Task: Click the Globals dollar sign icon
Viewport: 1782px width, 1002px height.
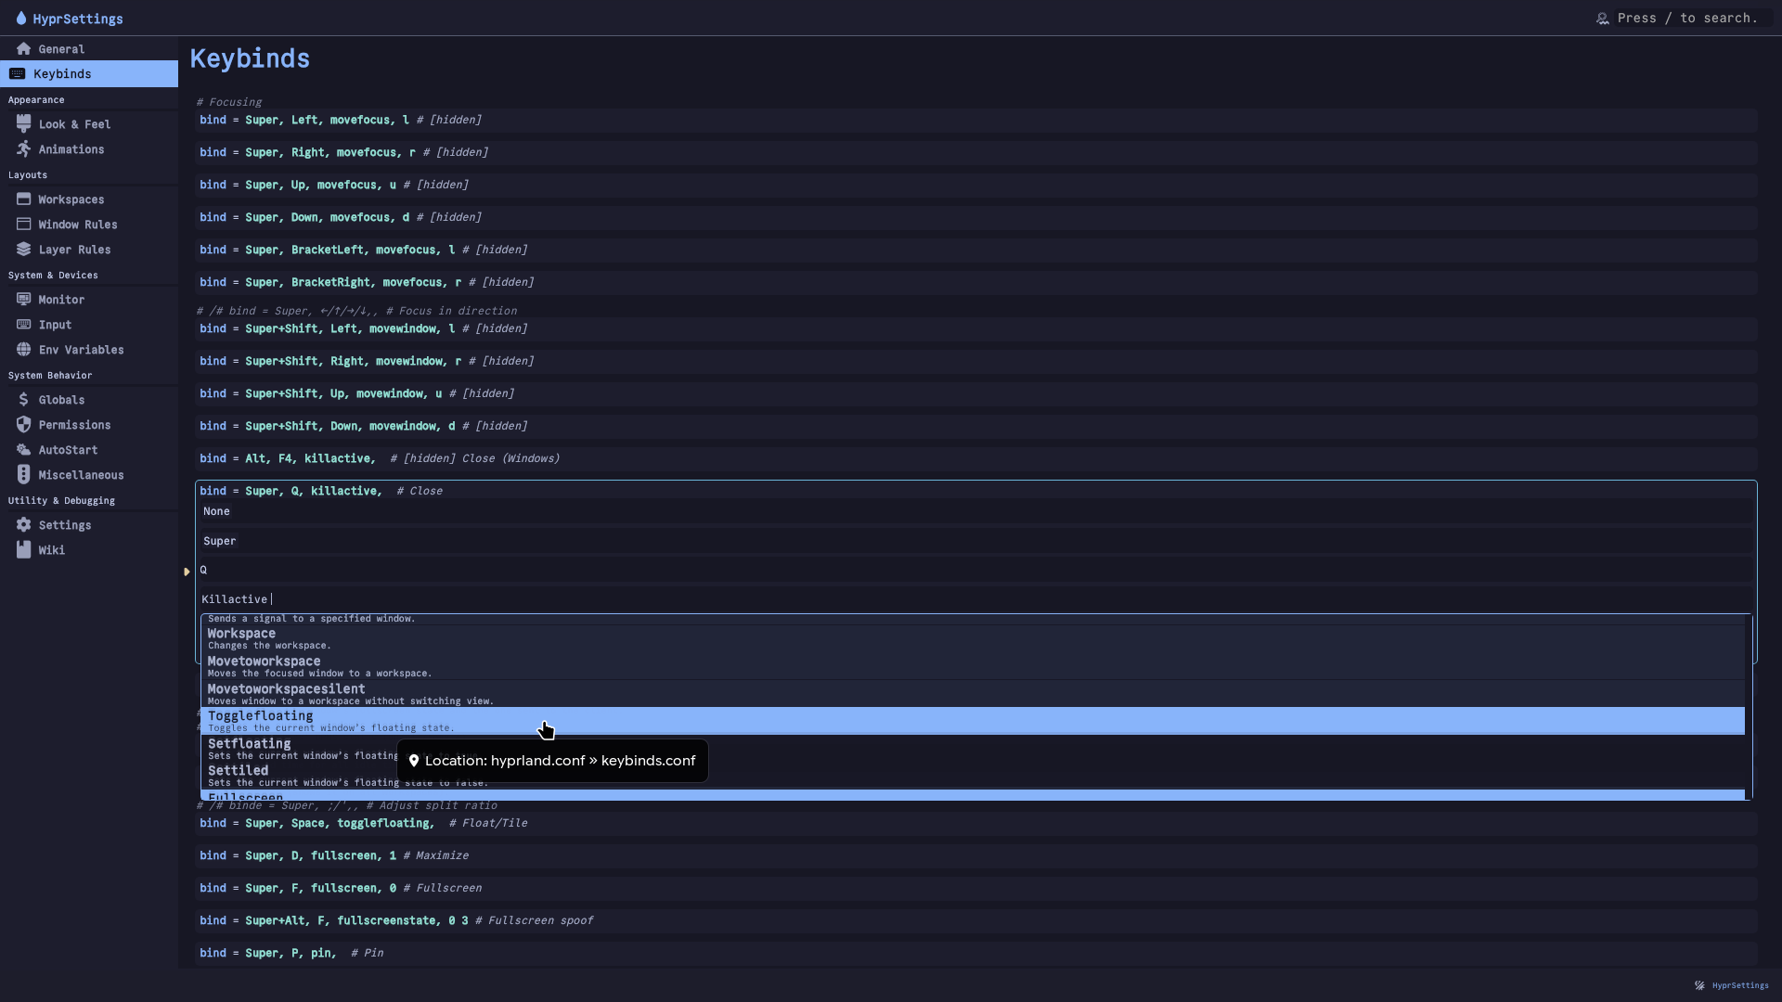Action: 24,399
